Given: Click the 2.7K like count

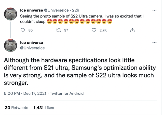Looking at the screenshot, I should [103, 30].
